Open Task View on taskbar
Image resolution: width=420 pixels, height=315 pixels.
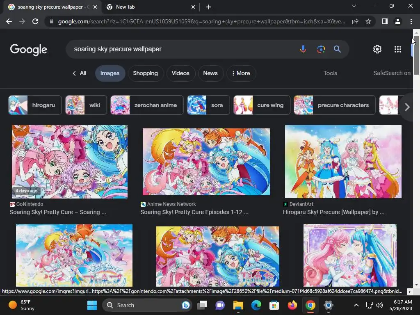[x=202, y=305]
